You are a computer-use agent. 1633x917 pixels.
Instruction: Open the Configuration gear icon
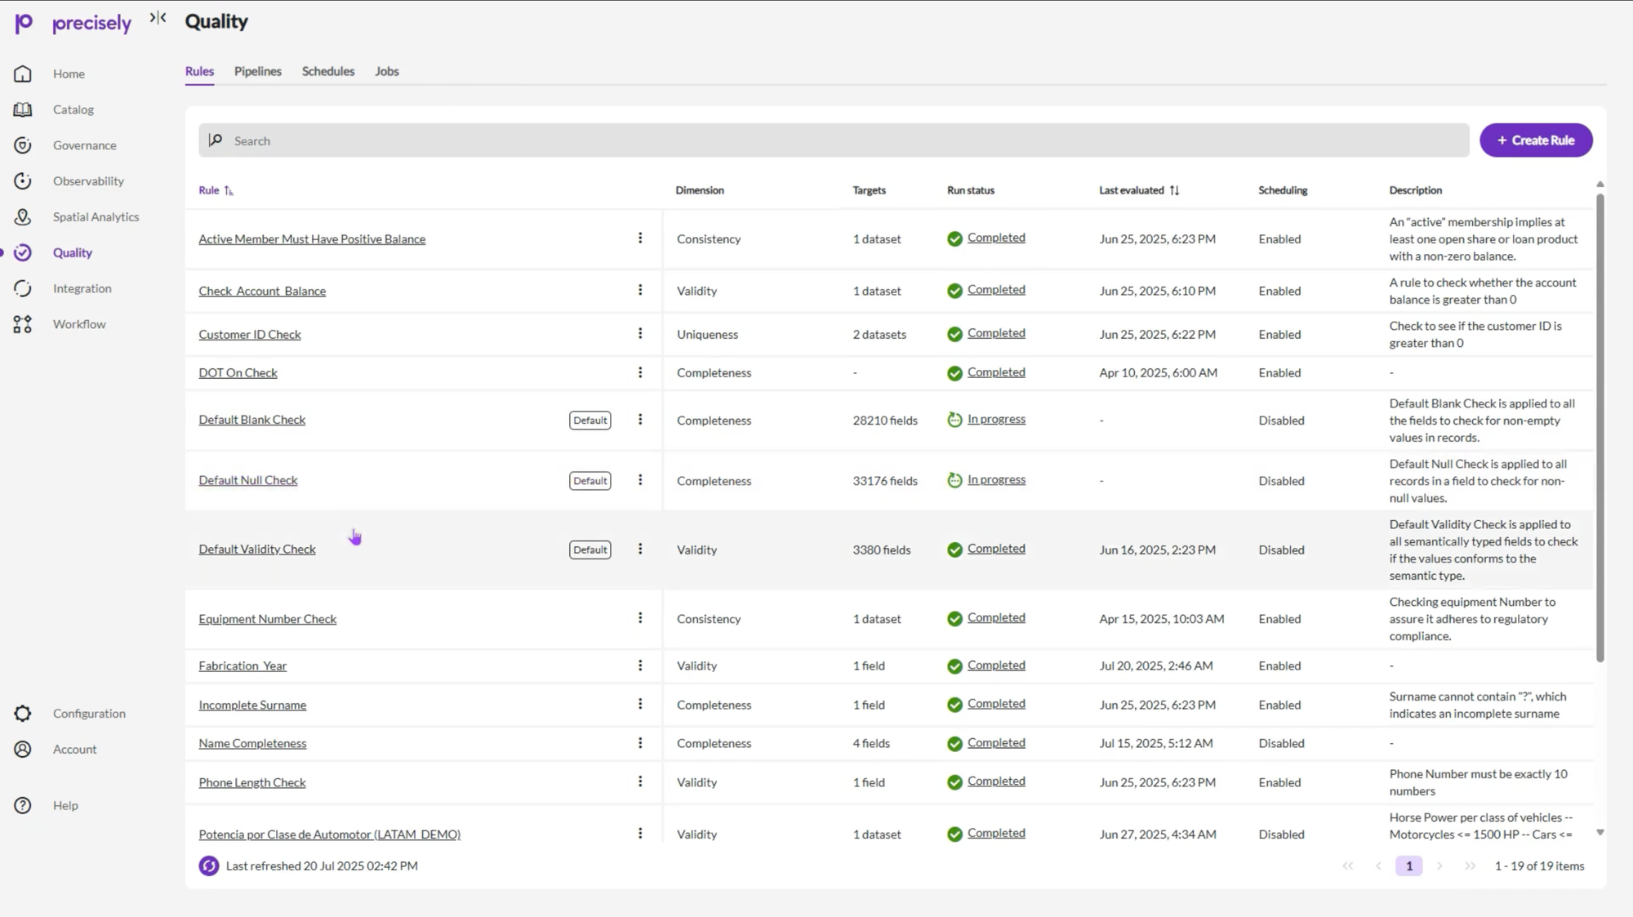click(23, 714)
